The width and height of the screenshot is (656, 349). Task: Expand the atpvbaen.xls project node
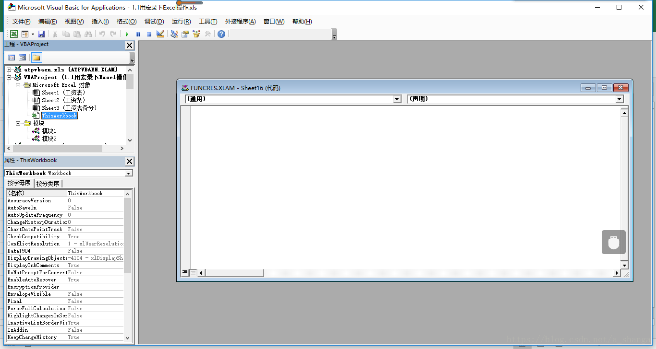tap(9, 70)
